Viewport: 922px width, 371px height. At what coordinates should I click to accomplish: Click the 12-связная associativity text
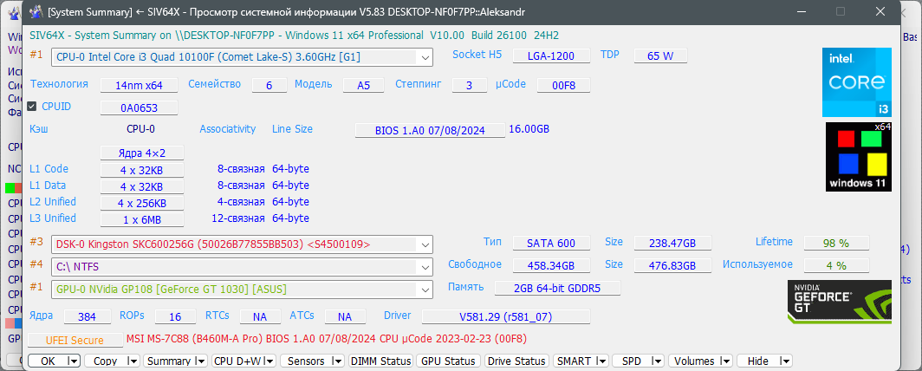pyautogui.click(x=237, y=218)
